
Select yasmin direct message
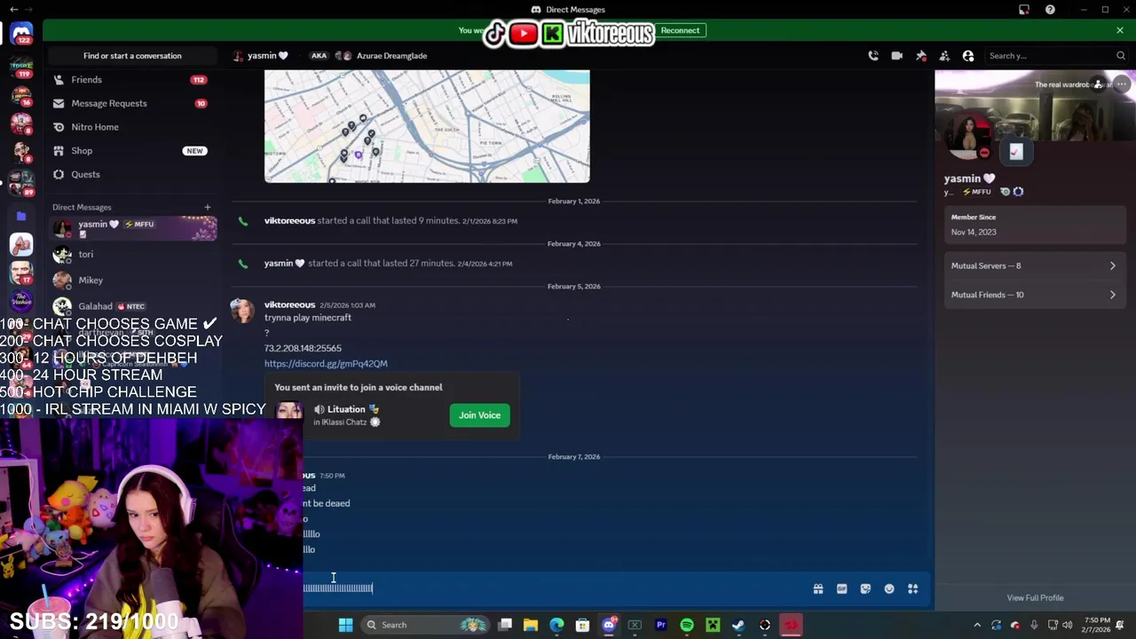(133, 228)
